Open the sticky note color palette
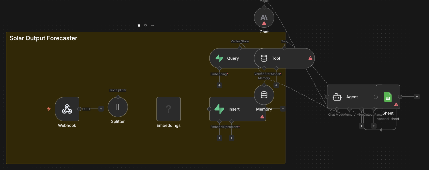The height and width of the screenshot is (170, 429). pos(146,25)
